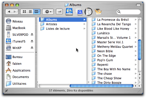
Task: Click the >cd terminal toolbar button
Action: pyautogui.click(x=59, y=11)
